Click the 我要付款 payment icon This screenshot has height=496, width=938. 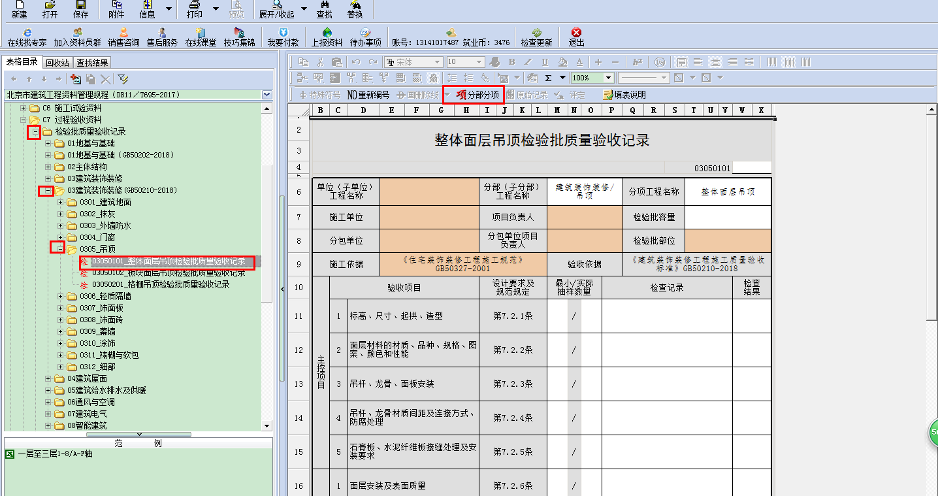283,33
